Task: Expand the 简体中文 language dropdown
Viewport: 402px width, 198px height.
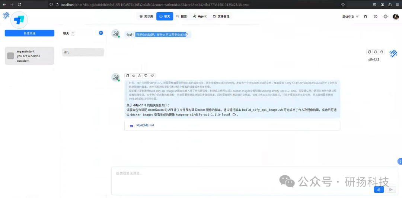Action: [x=350, y=17]
